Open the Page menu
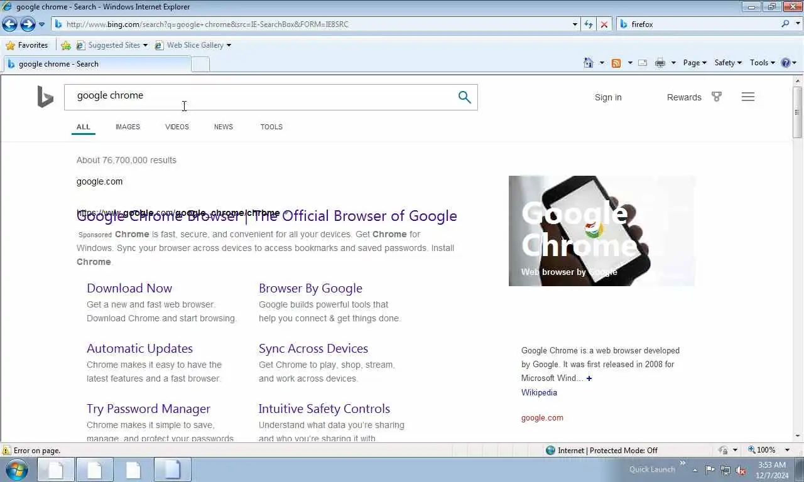Viewport: 804px width, 482px height. coord(695,63)
